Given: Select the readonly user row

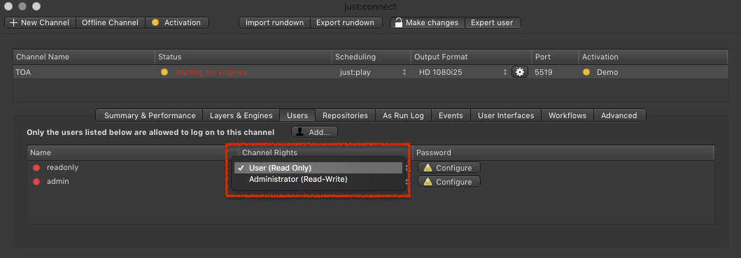Looking at the screenshot, I should [x=370, y=168].
